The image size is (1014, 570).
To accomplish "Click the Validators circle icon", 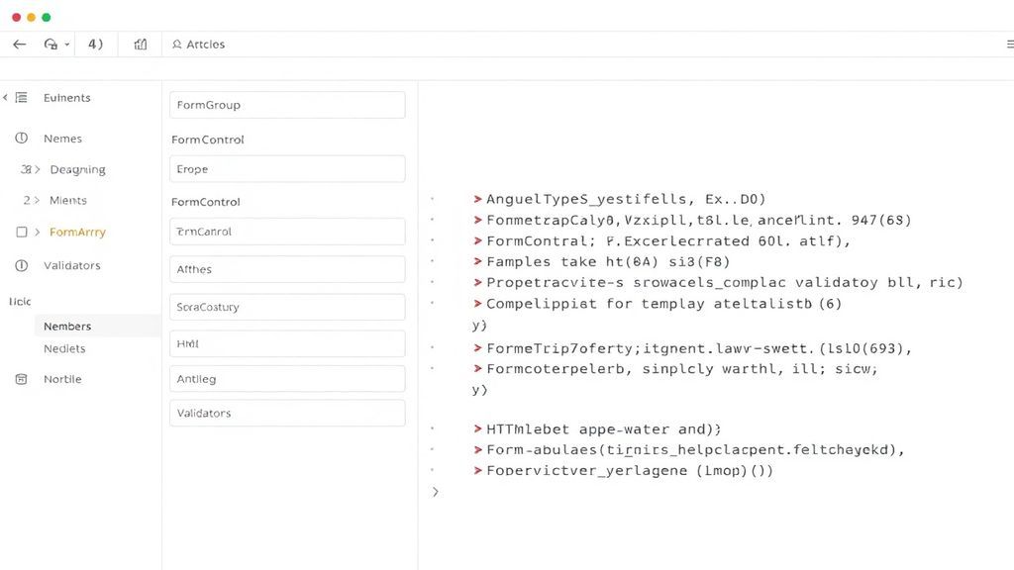I will tap(20, 265).
